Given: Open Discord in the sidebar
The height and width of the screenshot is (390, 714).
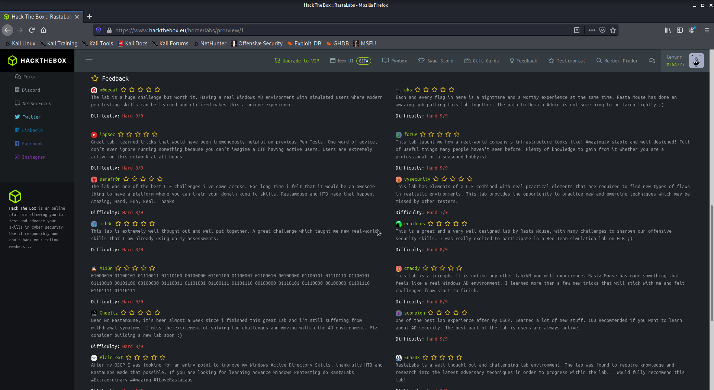Looking at the screenshot, I should (x=28, y=90).
